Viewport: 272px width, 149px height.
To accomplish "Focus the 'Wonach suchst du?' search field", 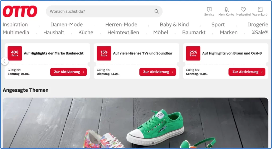I will coord(104,11).
